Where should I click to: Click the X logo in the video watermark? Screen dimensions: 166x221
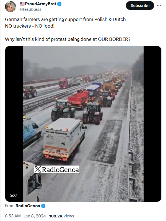38,169
